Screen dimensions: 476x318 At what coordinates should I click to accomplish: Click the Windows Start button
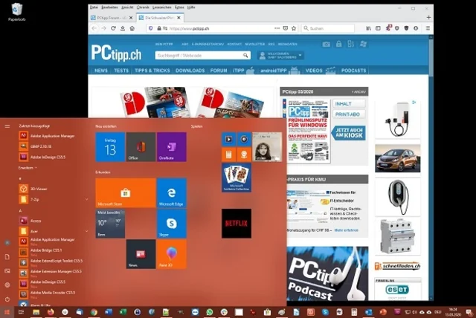point(7,312)
